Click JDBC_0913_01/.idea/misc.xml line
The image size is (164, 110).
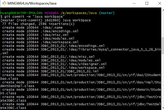(49, 57)
